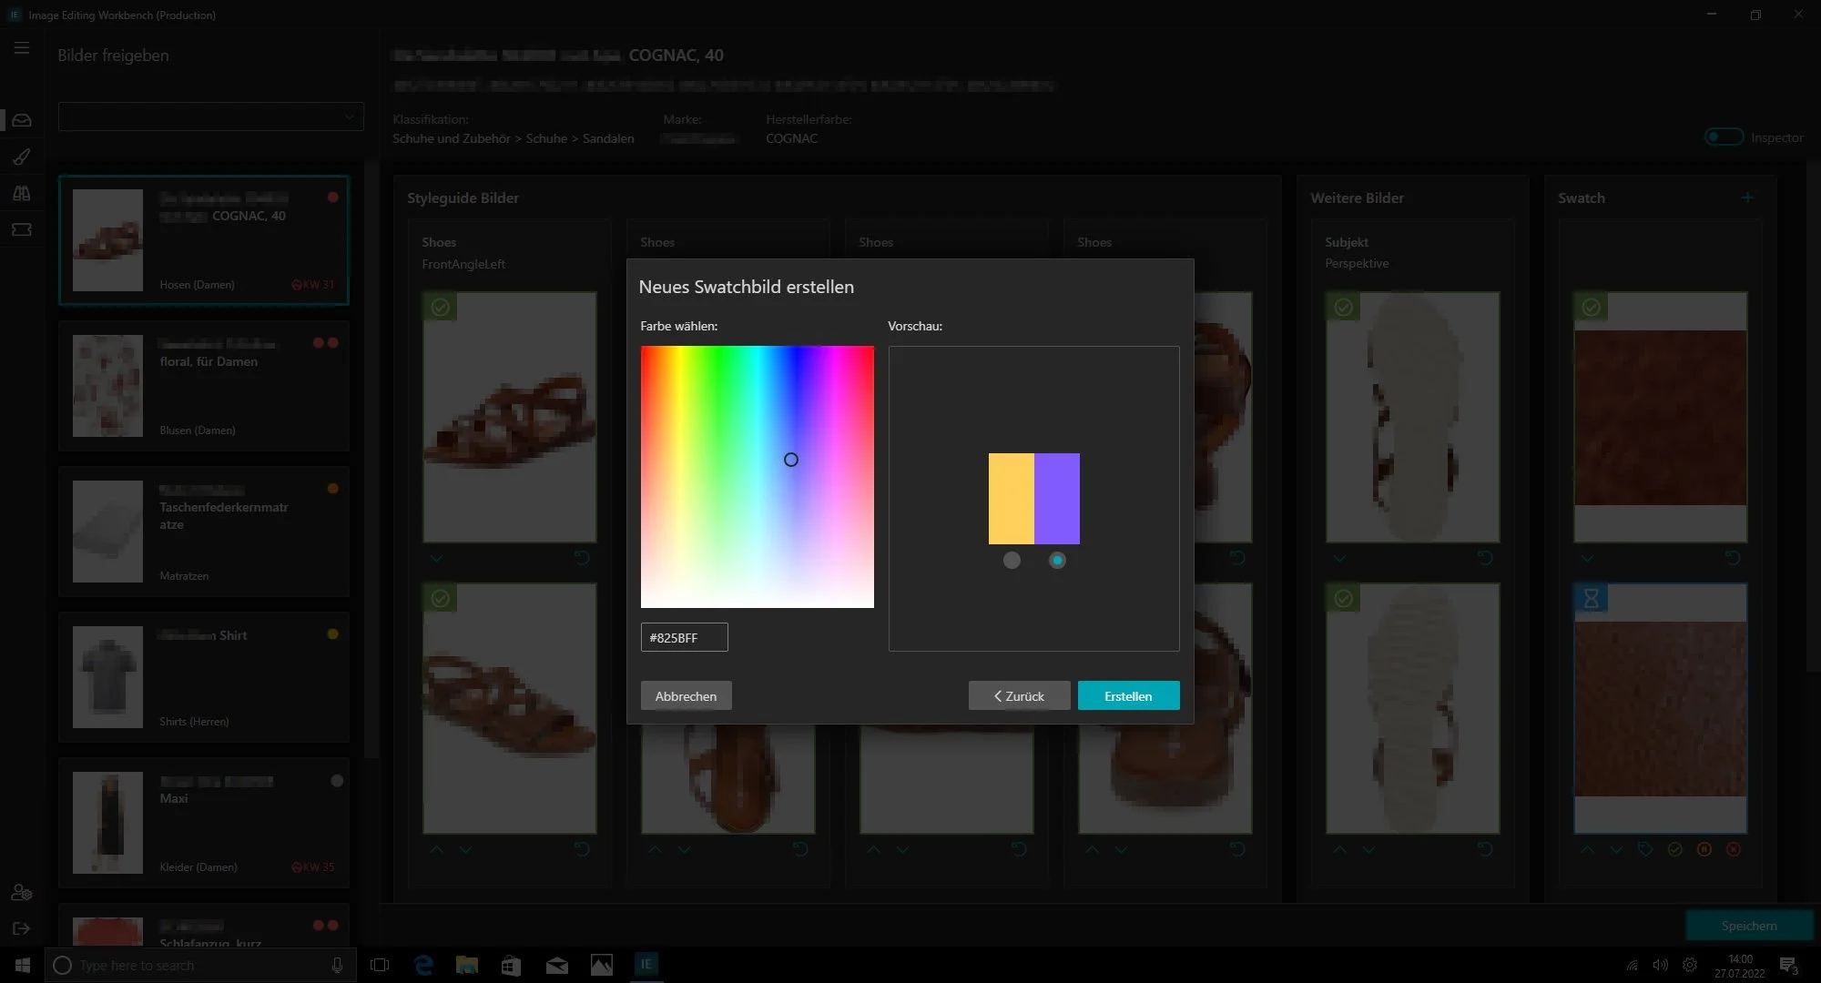The image size is (1821, 983).
Task: Open the hamburger menu in sidebar
Action: [x=22, y=48]
